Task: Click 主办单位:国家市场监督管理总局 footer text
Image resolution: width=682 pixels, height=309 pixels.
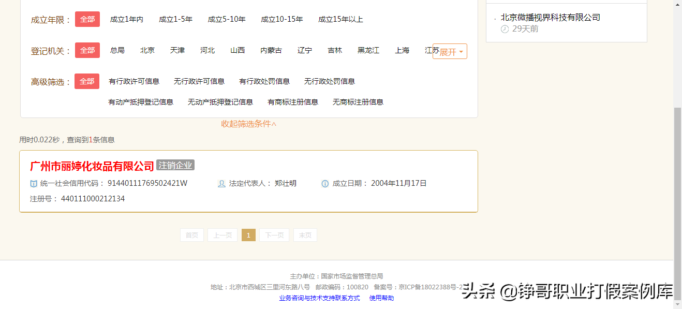Action: (x=336, y=276)
